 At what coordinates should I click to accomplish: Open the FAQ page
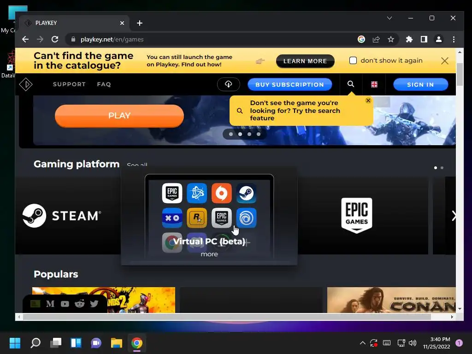[104, 84]
